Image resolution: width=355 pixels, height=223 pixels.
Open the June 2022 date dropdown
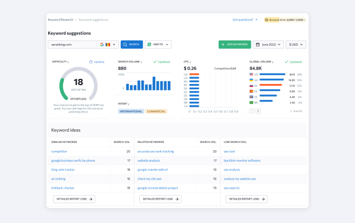coord(269,45)
